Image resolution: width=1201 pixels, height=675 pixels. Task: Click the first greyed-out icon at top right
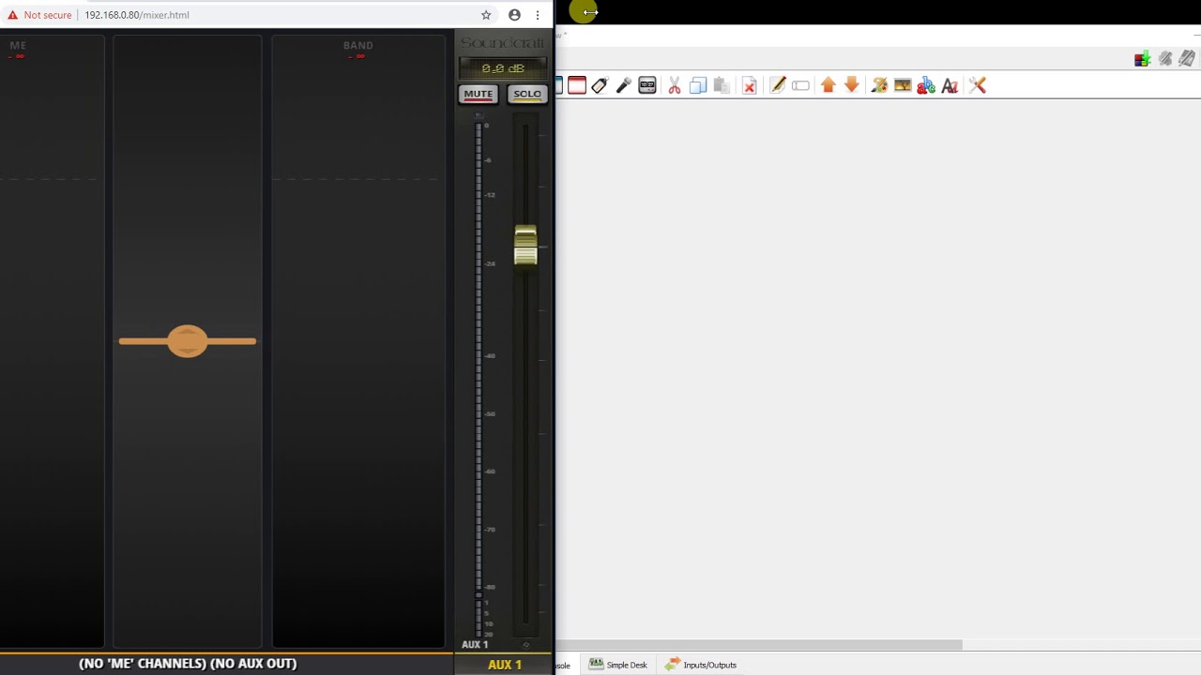click(1165, 59)
